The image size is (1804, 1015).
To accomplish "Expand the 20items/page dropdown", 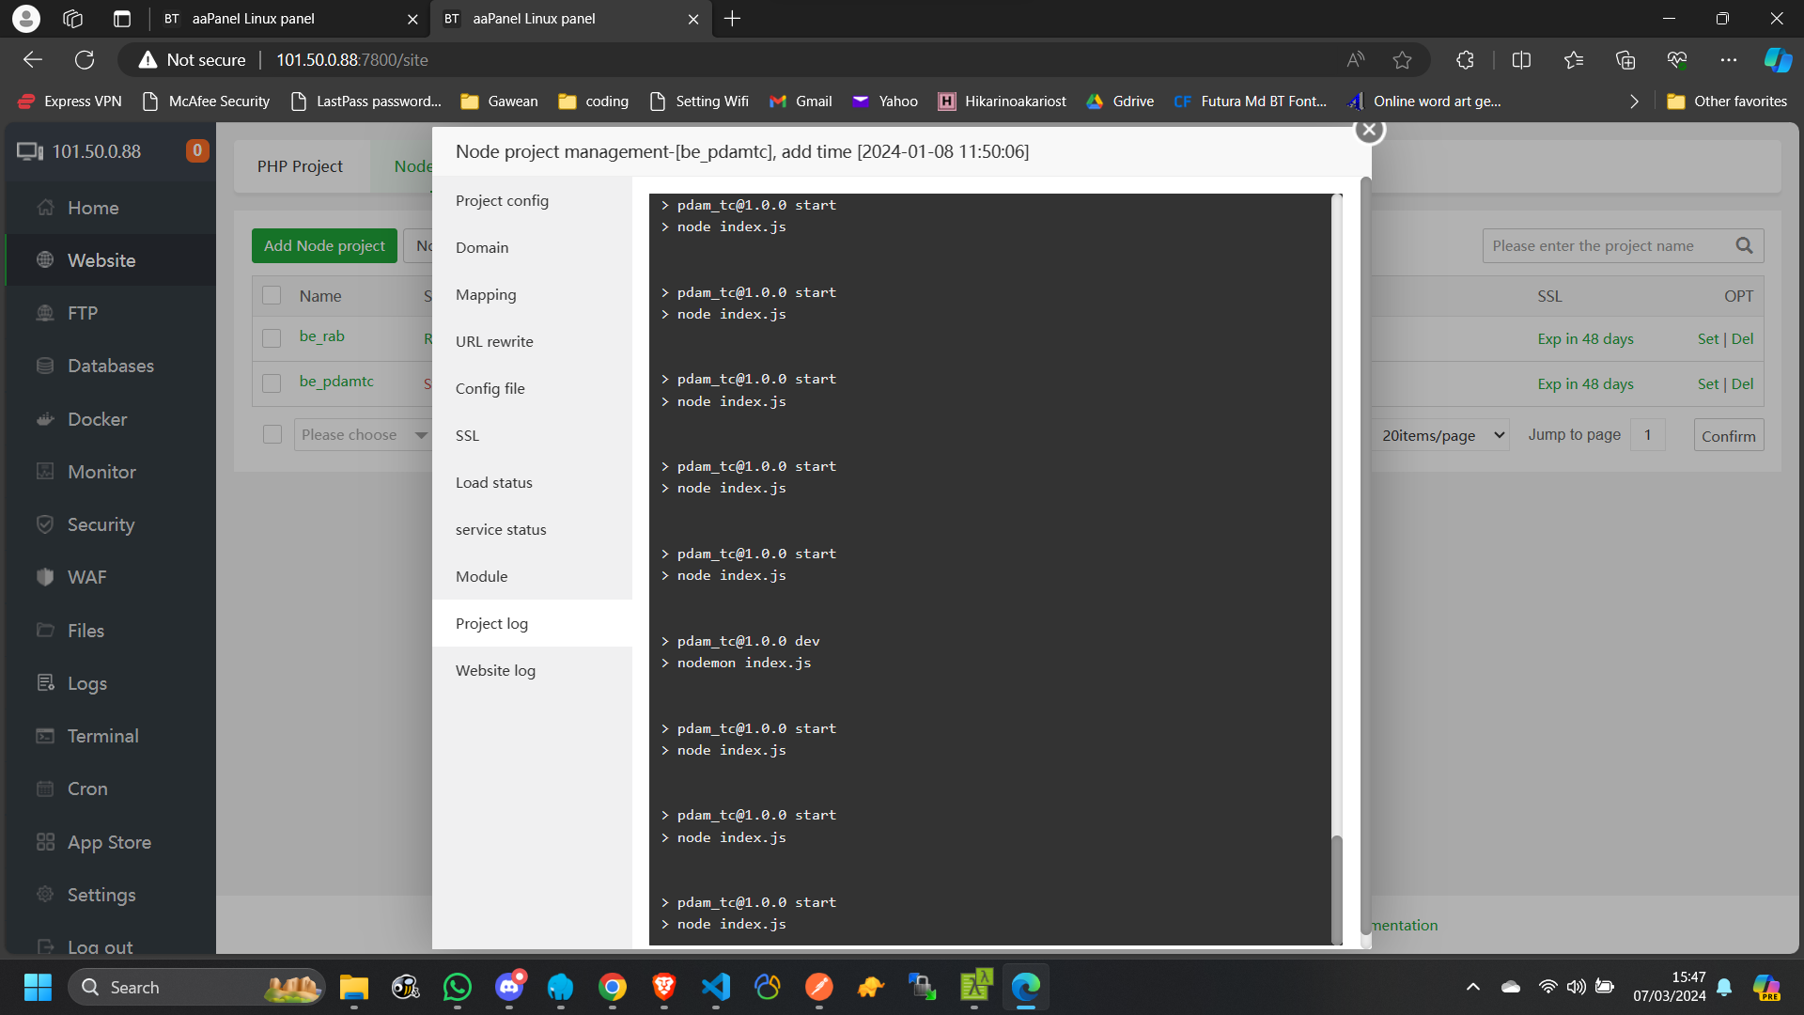I will [x=1443, y=435].
